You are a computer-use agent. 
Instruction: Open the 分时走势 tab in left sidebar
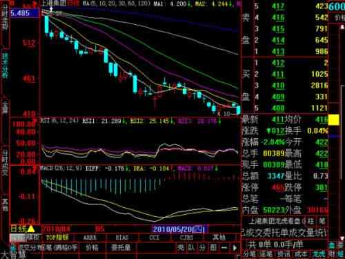[x=5, y=18]
